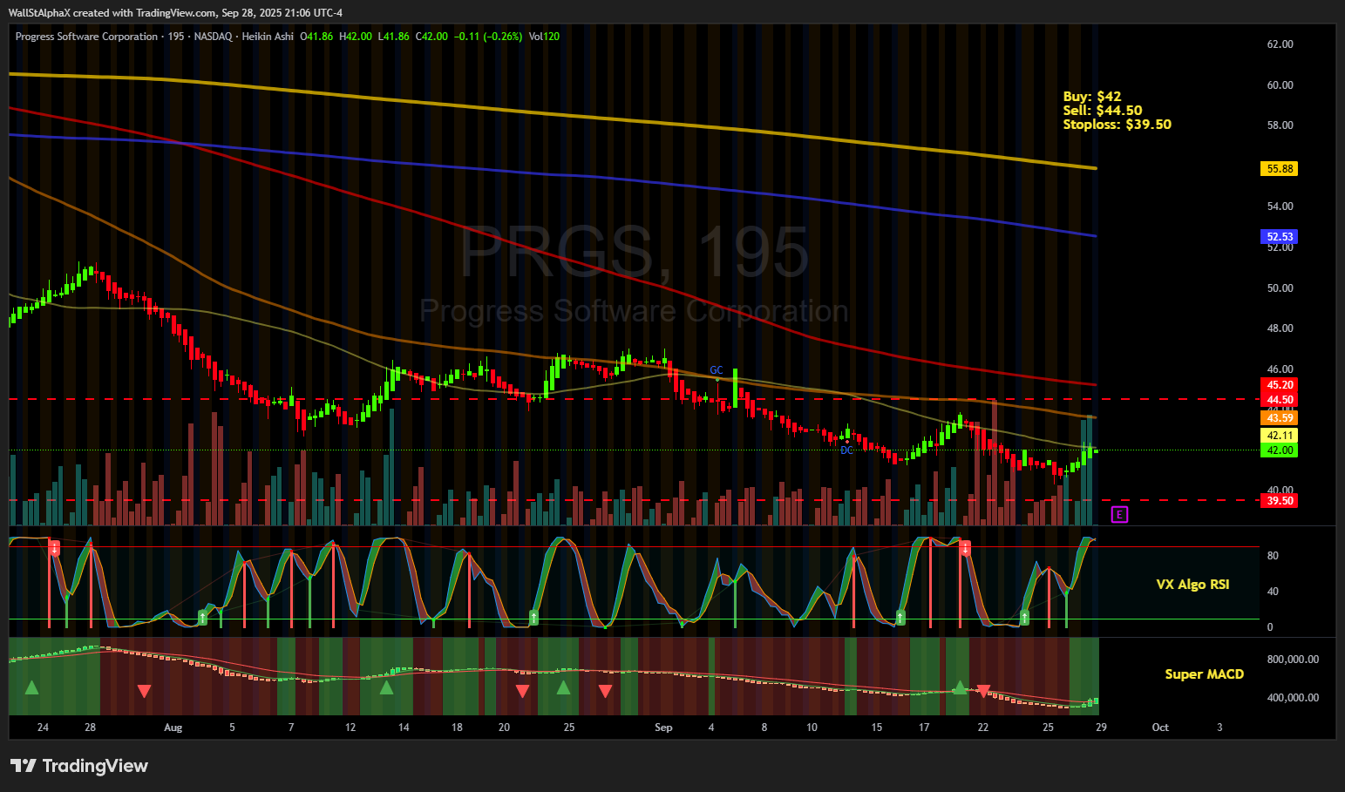Click the 54.00 price axis tick
This screenshot has height=792, width=1345.
(1280, 206)
